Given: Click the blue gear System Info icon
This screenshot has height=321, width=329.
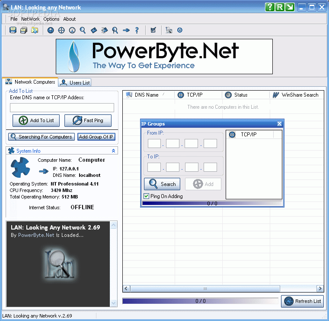Looking at the screenshot, I should click(x=20, y=167).
